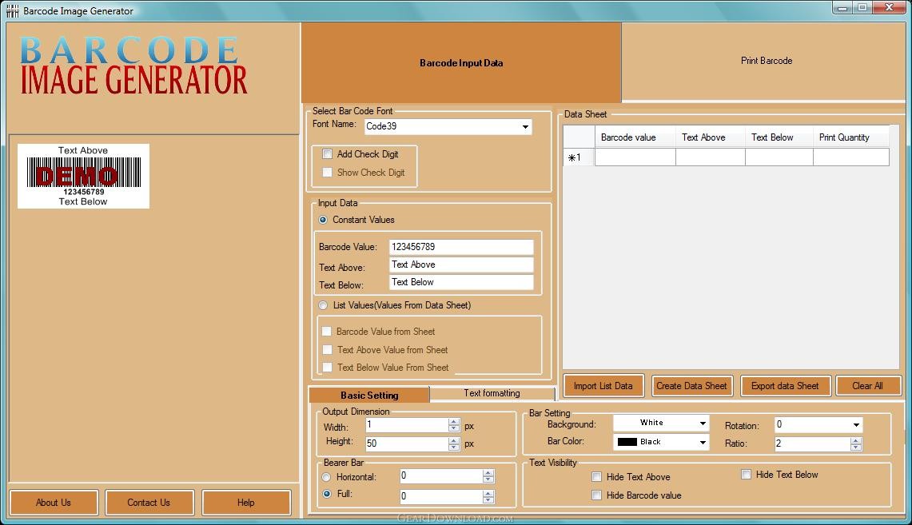Screen dimensions: 912x525
Task: Switch to the Print Barcode tab
Action: tap(766, 61)
